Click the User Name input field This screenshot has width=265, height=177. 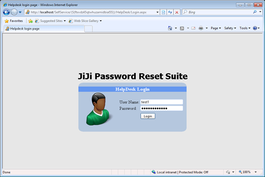162,102
